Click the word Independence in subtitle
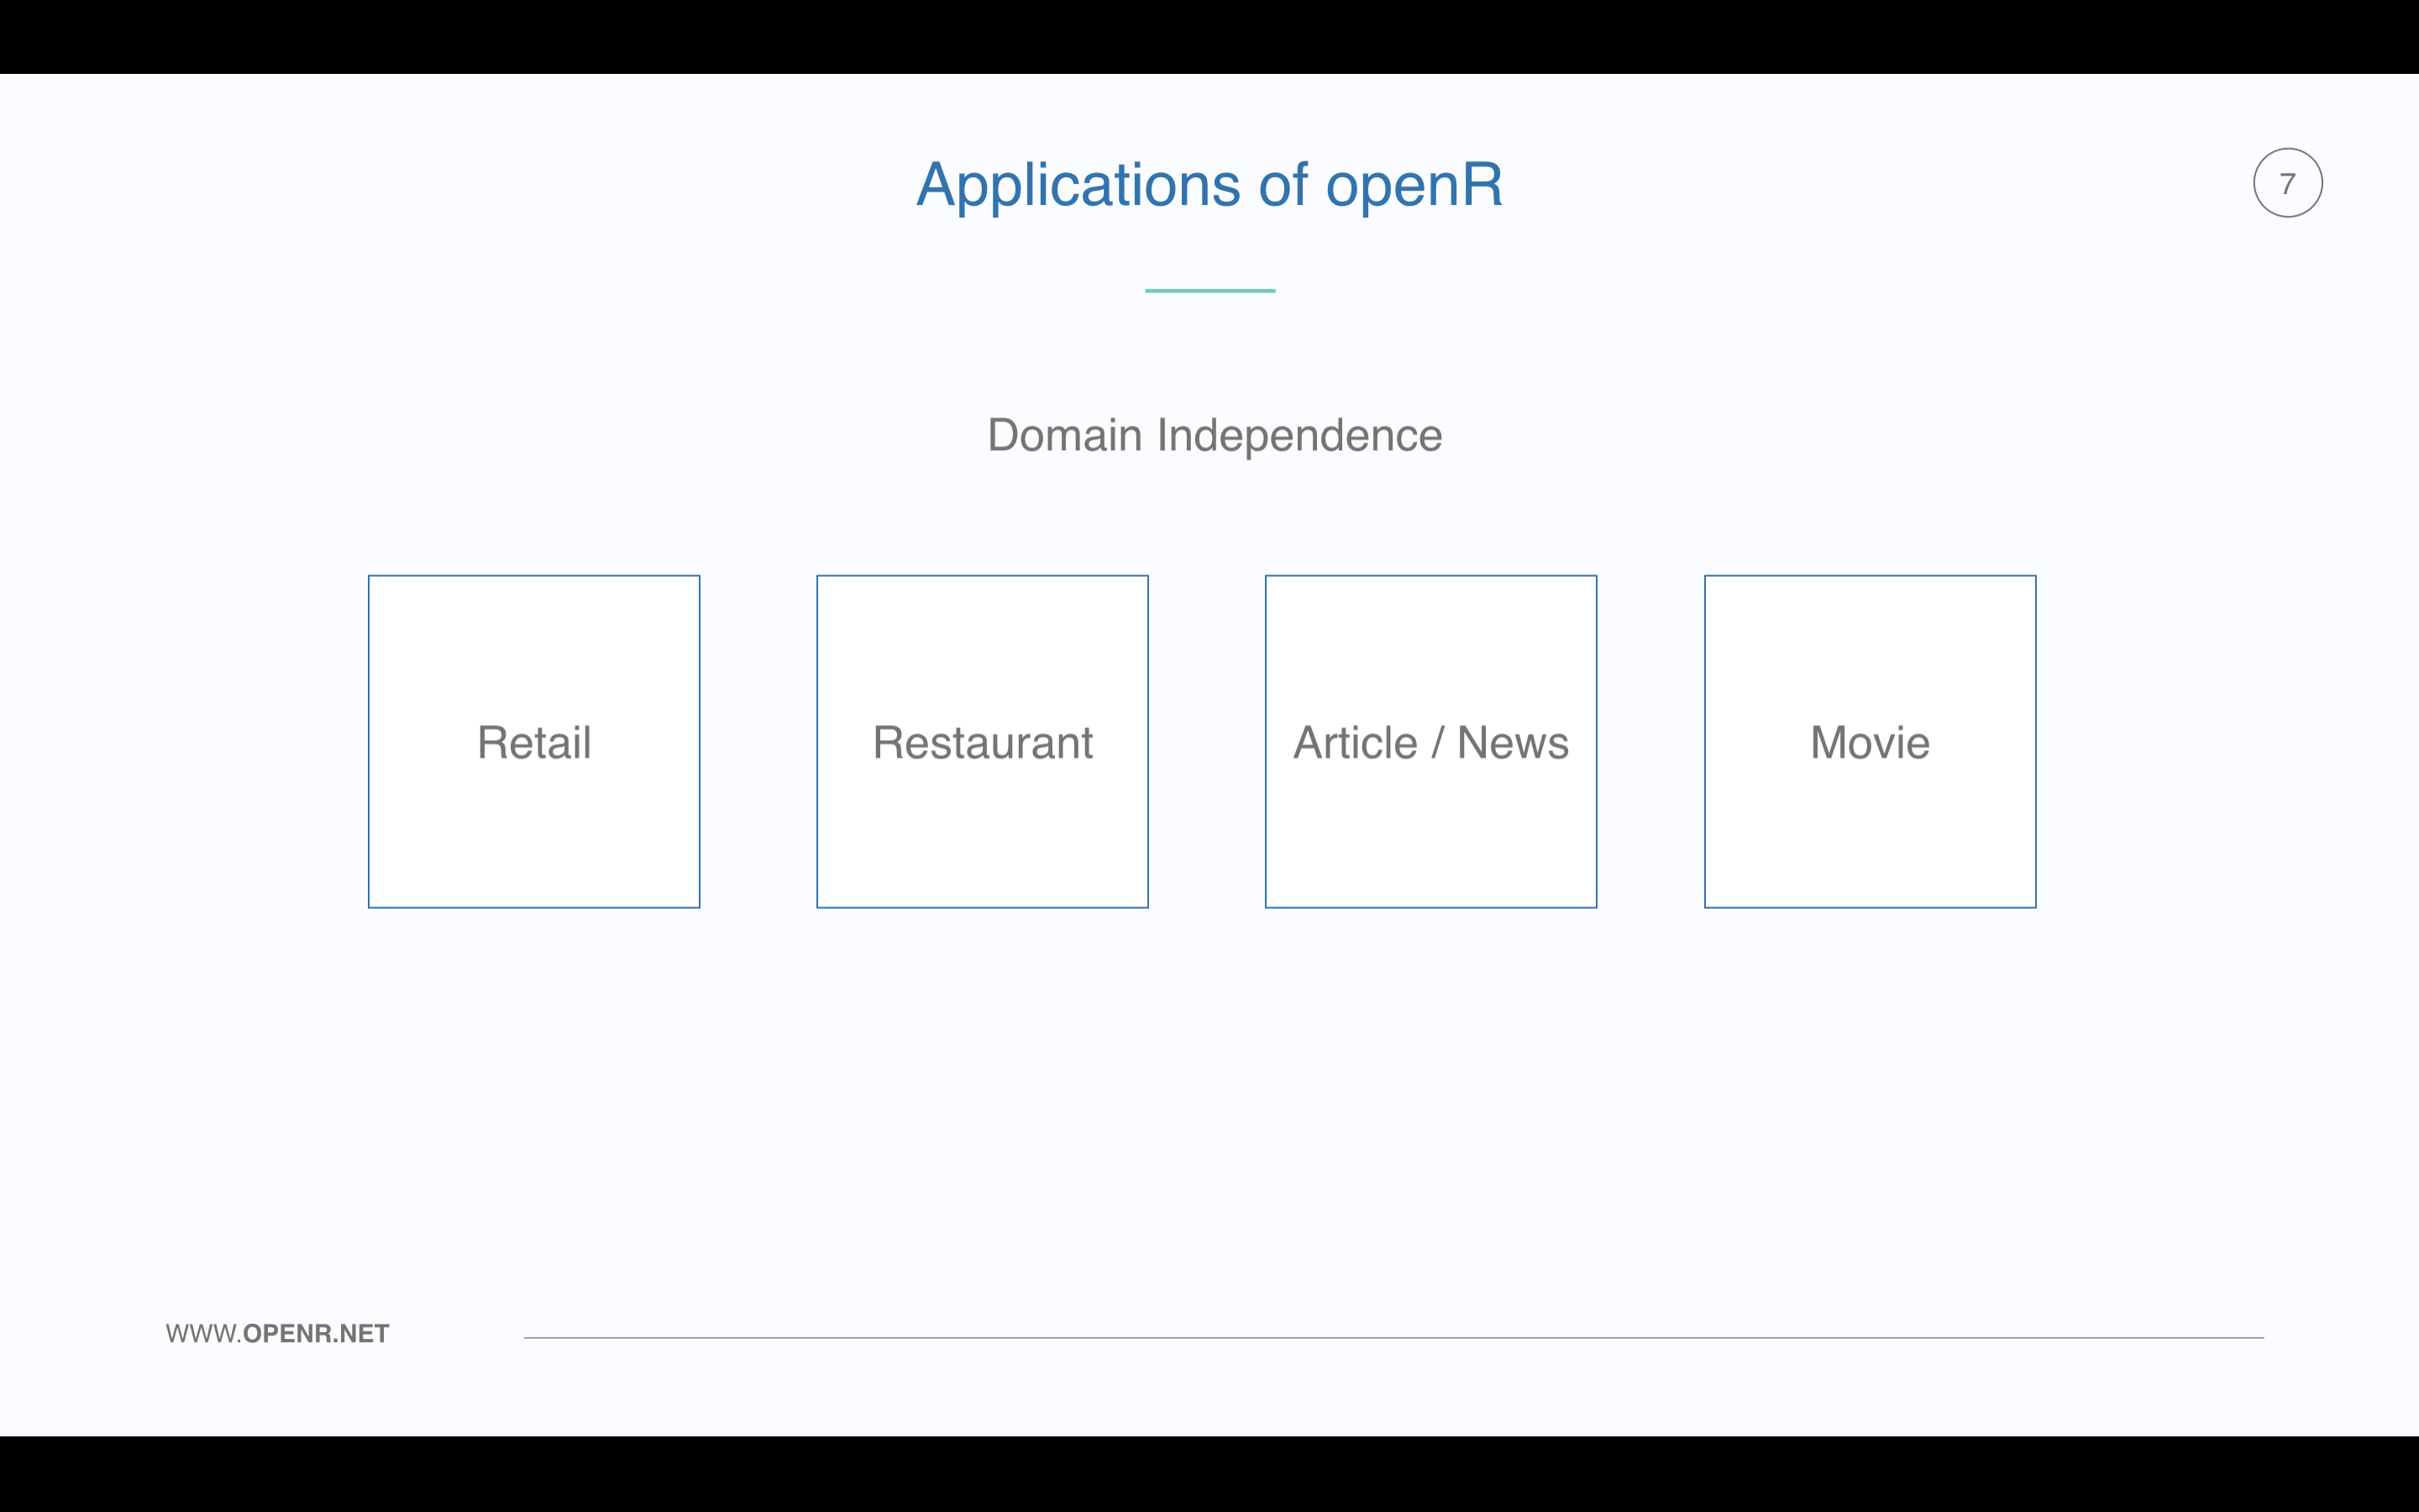The width and height of the screenshot is (2419, 1512). [1299, 435]
